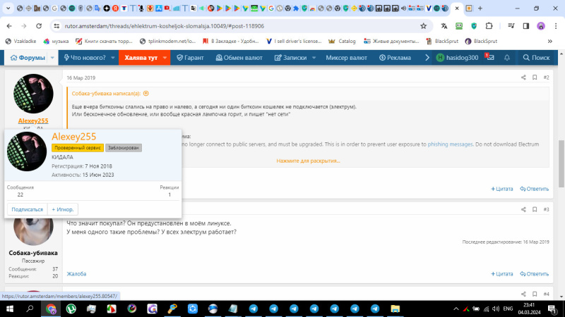The width and height of the screenshot is (565, 317).
Task: Open the Миксер валют menu item
Action: tap(346, 58)
